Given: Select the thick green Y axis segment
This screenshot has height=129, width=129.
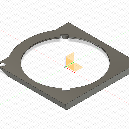Looking at the screenshot, I should 70,64.
